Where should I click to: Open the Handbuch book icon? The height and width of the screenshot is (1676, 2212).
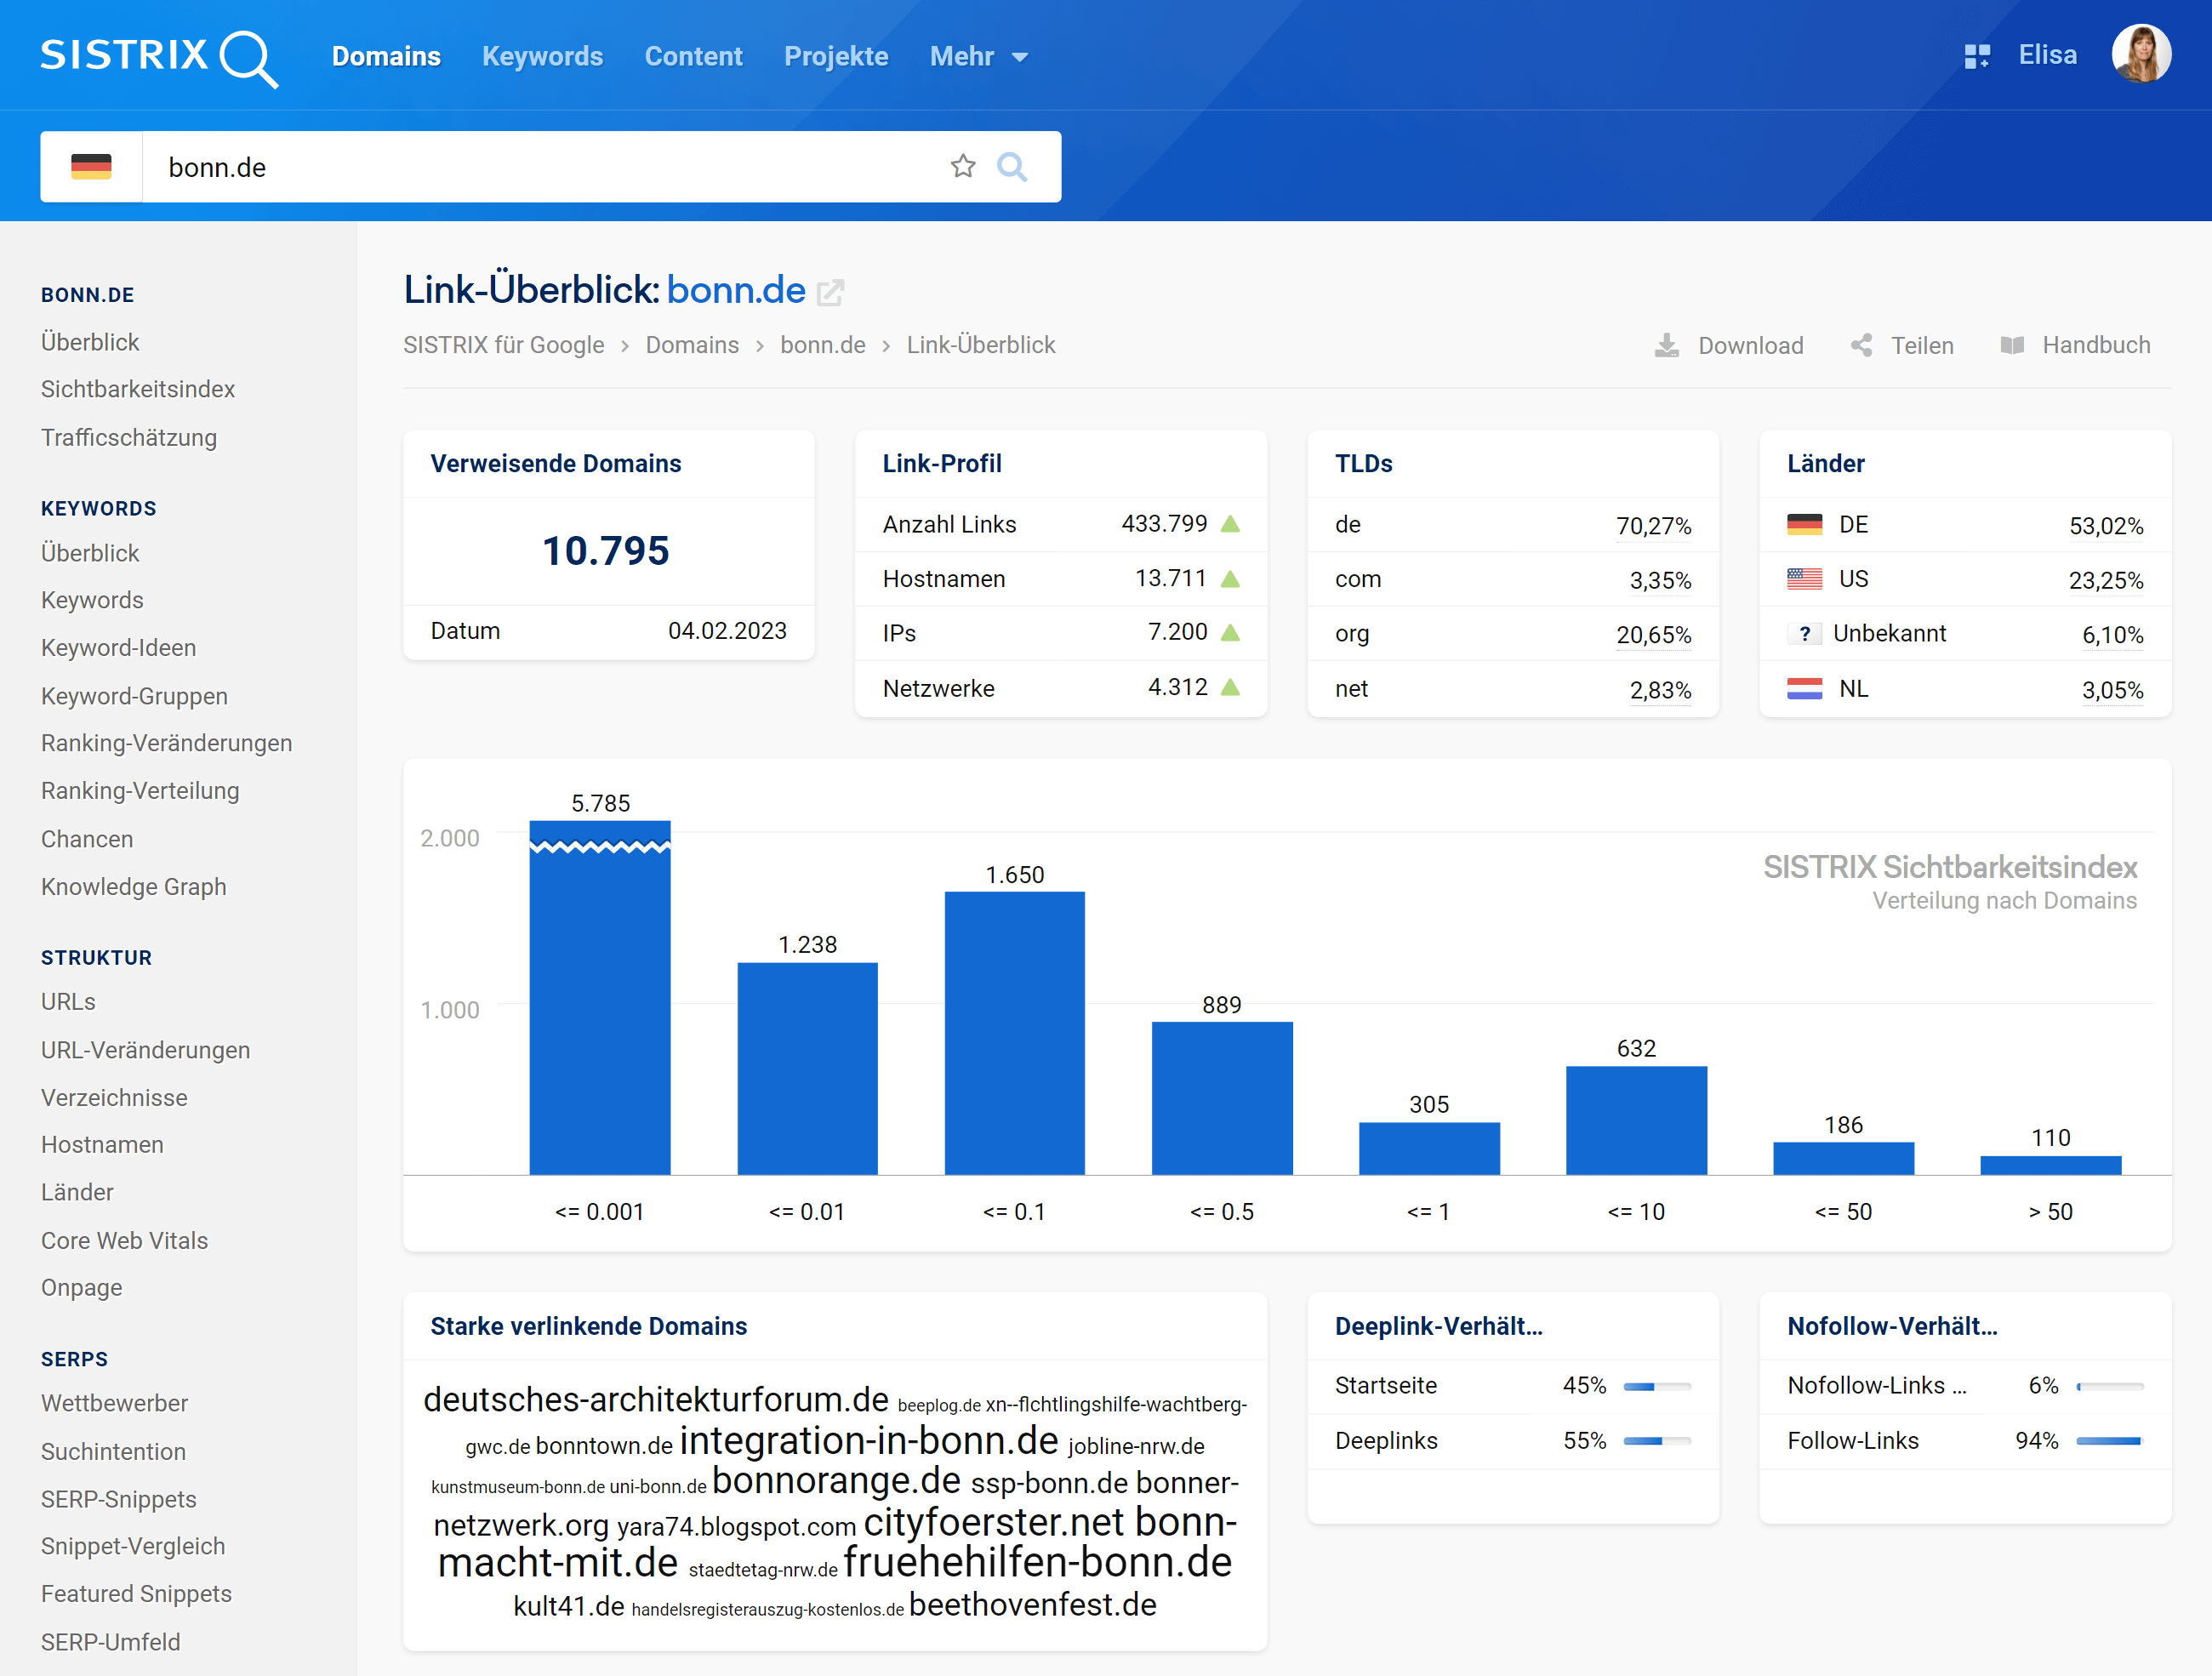pyautogui.click(x=2012, y=345)
